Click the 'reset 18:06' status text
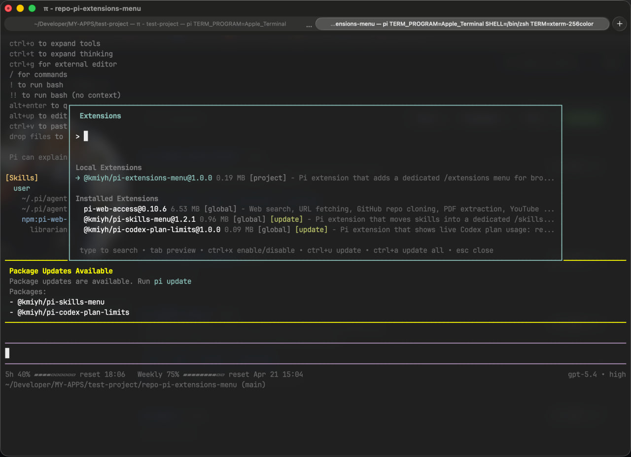This screenshot has height=457, width=631. [x=103, y=375]
